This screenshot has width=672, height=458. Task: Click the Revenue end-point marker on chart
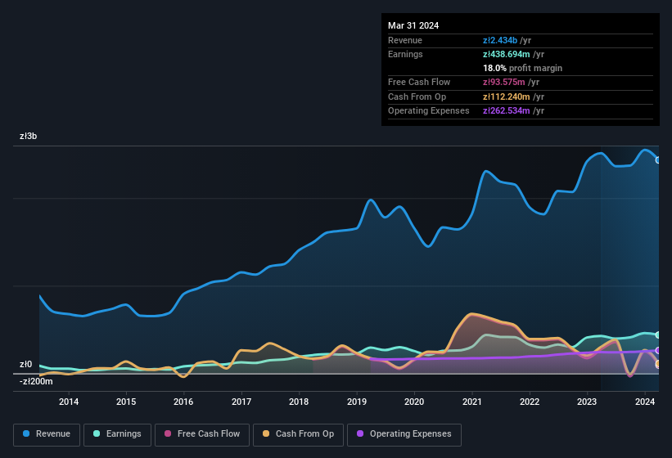tap(658, 160)
